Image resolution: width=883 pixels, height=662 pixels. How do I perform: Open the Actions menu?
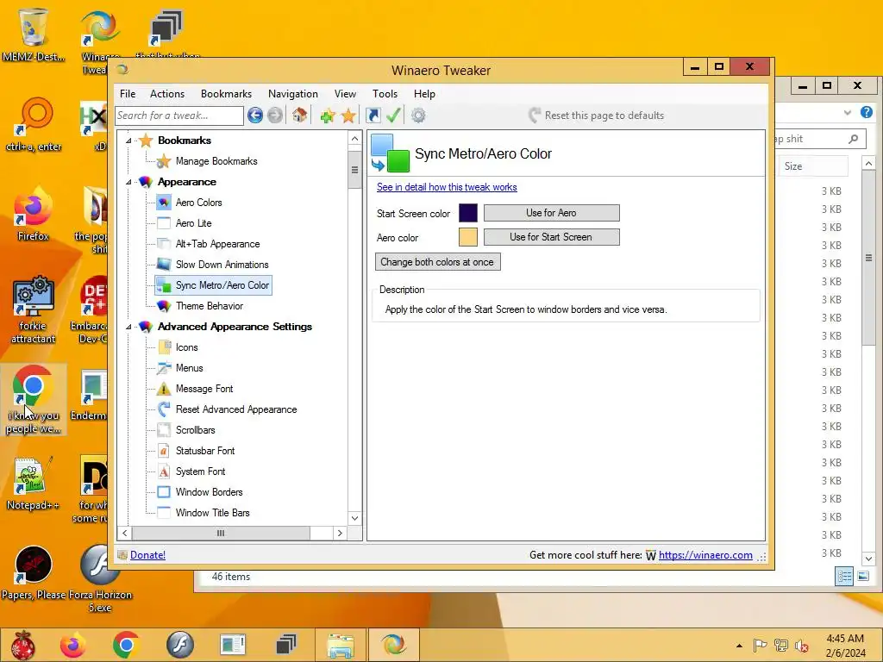167,94
